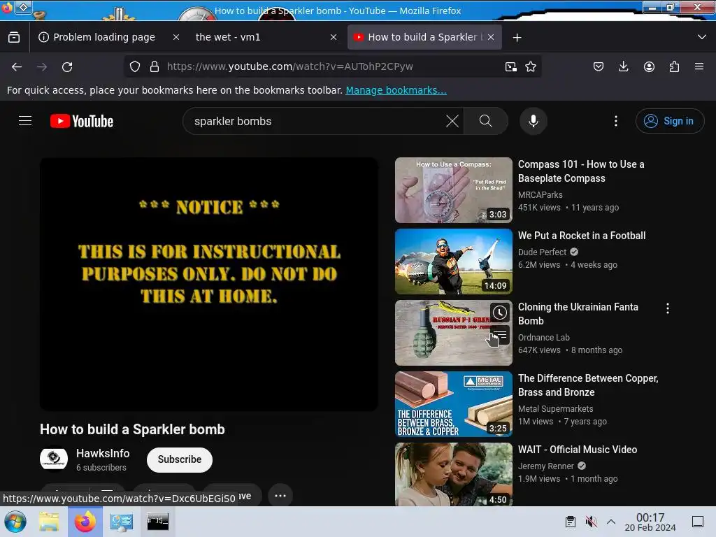This screenshot has height=537, width=716.
Task: Open action menu for the Fanta Bomb video
Action: 668,308
